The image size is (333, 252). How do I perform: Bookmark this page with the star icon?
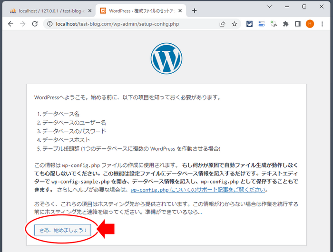234,24
